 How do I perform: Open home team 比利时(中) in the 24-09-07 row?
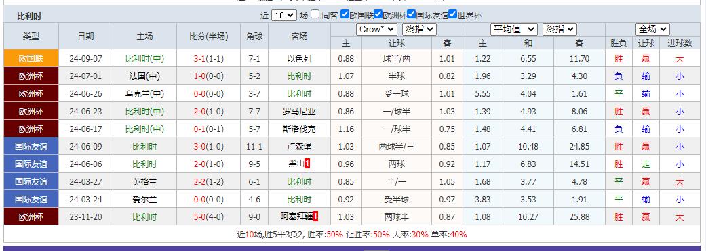144,58
